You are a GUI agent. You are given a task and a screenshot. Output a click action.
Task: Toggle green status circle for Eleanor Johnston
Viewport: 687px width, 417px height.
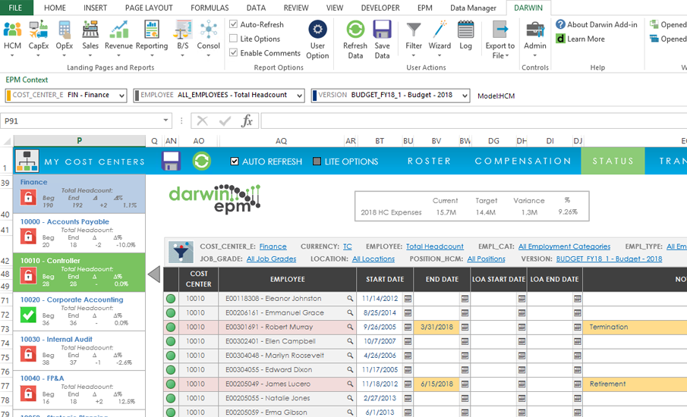pos(171,299)
